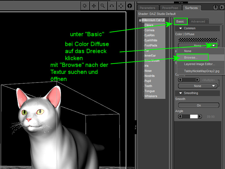The width and height of the screenshot is (225, 169).
Task: Open Layered Image Editor... menu entry
Action: pyautogui.click(x=201, y=64)
